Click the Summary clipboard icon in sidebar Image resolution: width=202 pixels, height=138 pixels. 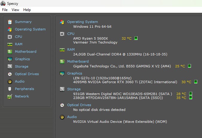click(10, 22)
